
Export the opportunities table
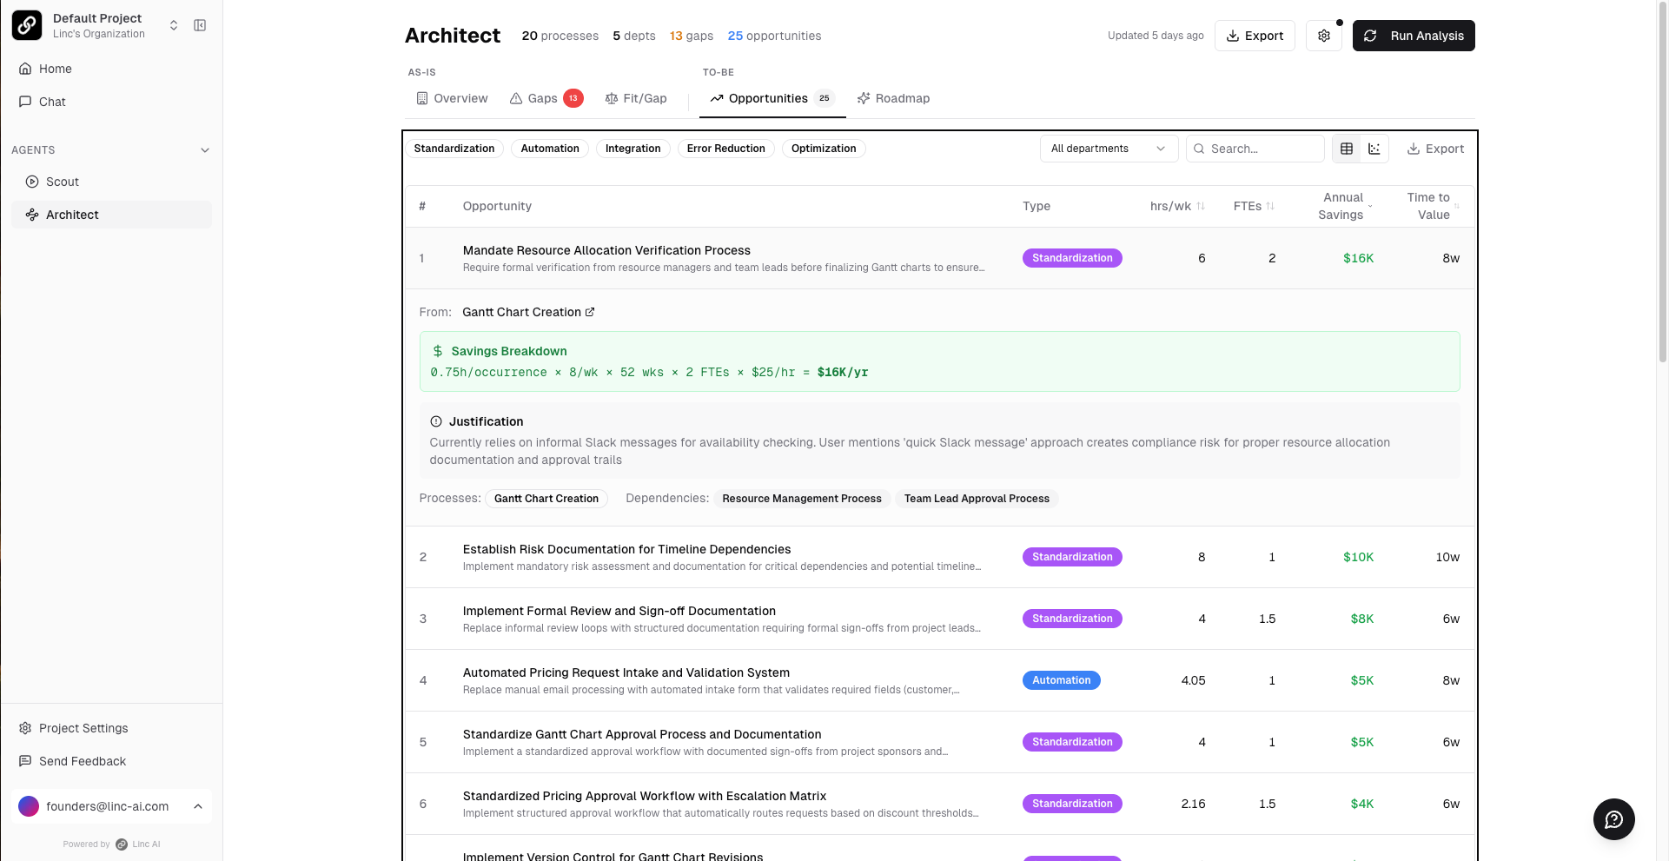(x=1435, y=149)
